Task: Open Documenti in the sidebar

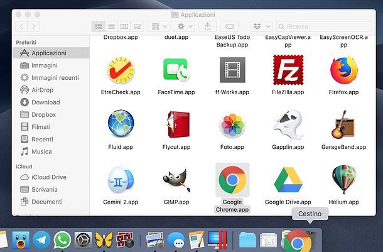Action: (51, 202)
